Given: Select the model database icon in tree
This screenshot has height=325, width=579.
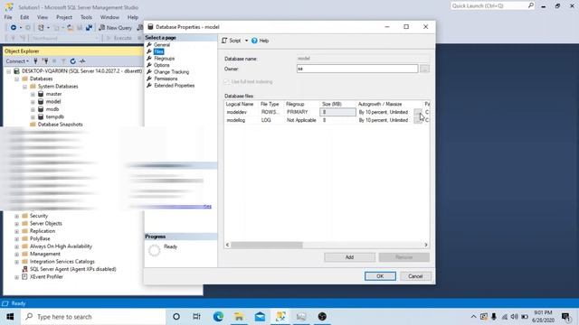Looking at the screenshot, I should 41,102.
